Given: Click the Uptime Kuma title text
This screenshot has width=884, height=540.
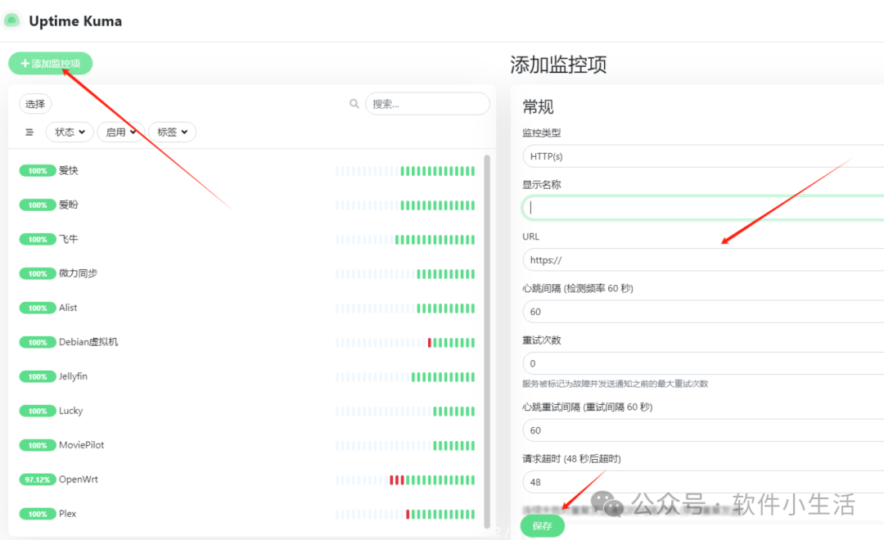Looking at the screenshot, I should 75,21.
